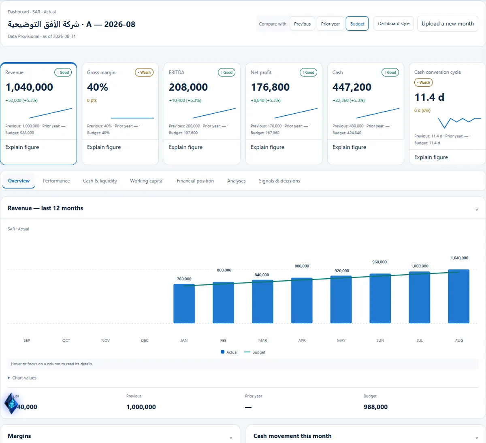
Task: Click the Watch badge on Gross margin
Action: (x=144, y=72)
